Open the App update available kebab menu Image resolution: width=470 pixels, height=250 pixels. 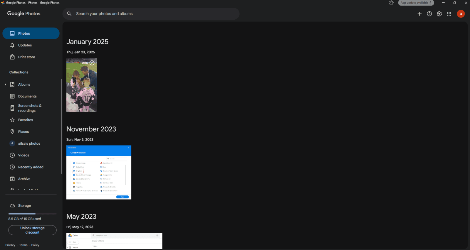[x=431, y=3]
